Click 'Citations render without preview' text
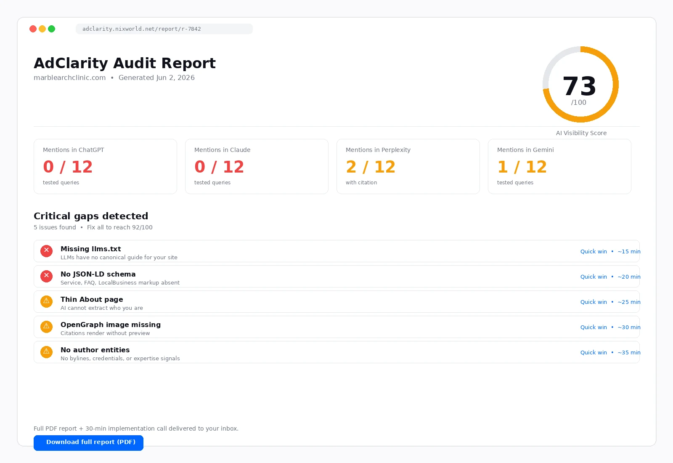 [x=105, y=333]
